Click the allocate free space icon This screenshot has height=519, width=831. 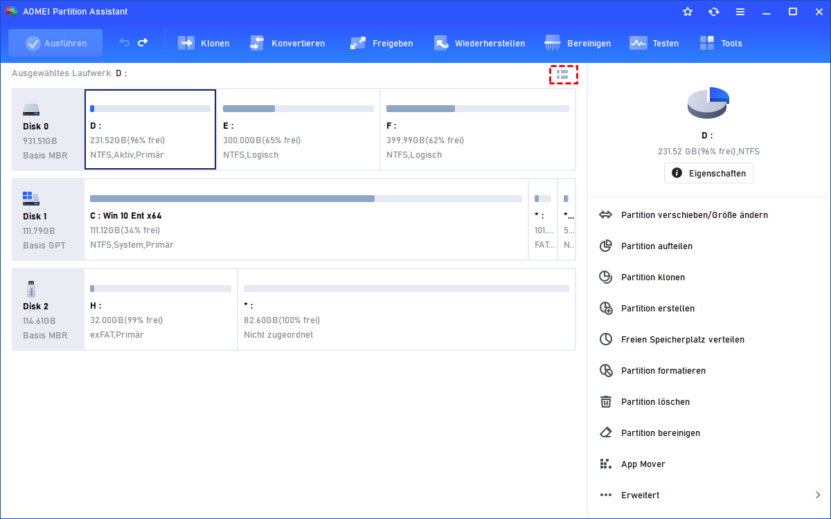pyautogui.click(x=606, y=340)
